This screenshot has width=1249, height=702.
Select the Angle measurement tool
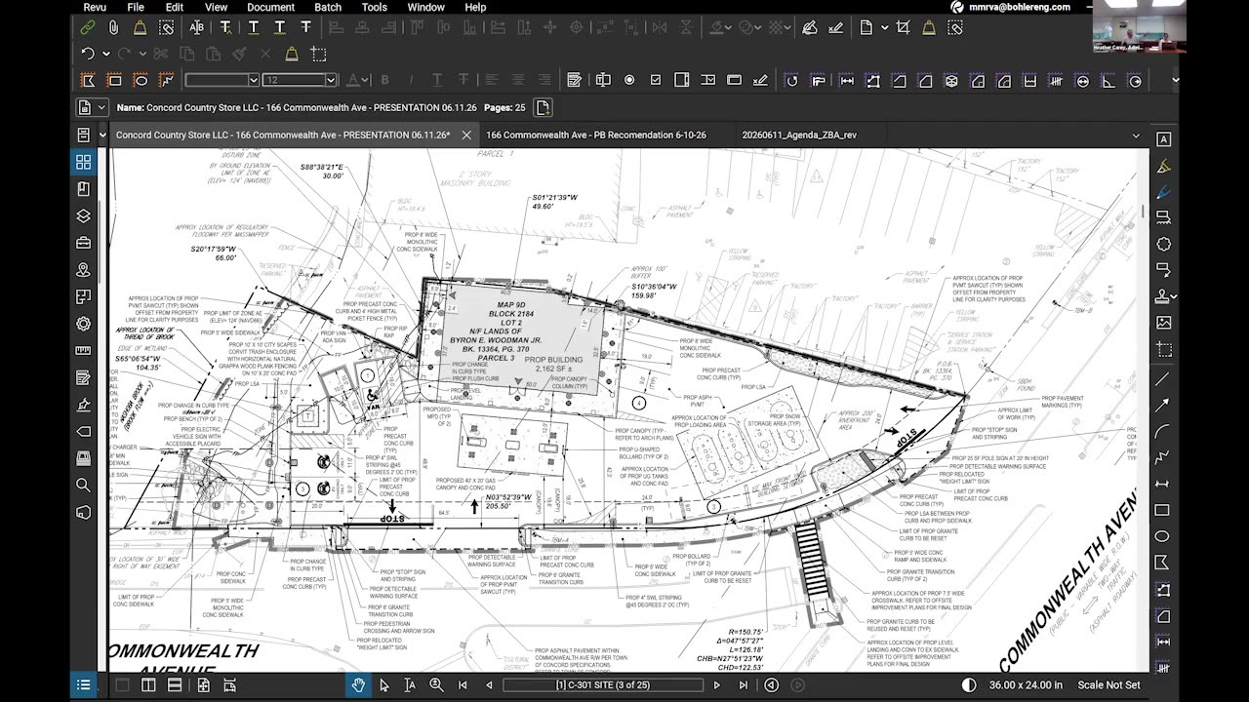[1108, 80]
